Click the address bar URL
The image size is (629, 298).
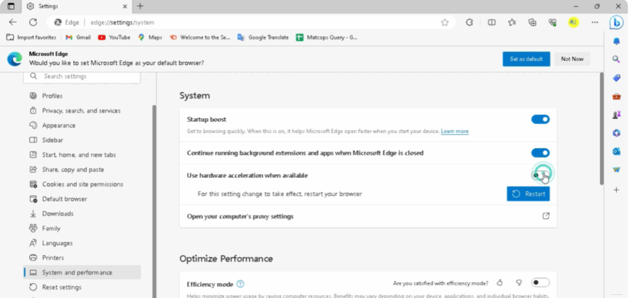point(122,23)
